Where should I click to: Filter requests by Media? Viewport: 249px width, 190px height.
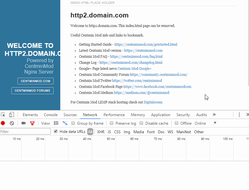pyautogui.click(x=139, y=132)
